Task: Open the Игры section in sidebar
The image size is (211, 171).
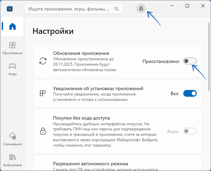Action: pyautogui.click(x=13, y=69)
